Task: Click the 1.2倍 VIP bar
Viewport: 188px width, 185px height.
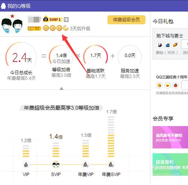Action: pyautogui.click(x=26, y=151)
